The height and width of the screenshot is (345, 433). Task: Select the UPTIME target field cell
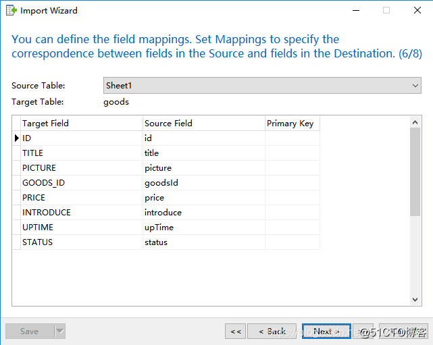(82, 228)
